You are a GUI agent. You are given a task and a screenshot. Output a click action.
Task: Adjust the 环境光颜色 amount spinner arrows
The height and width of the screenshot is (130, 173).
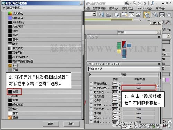point(120,83)
